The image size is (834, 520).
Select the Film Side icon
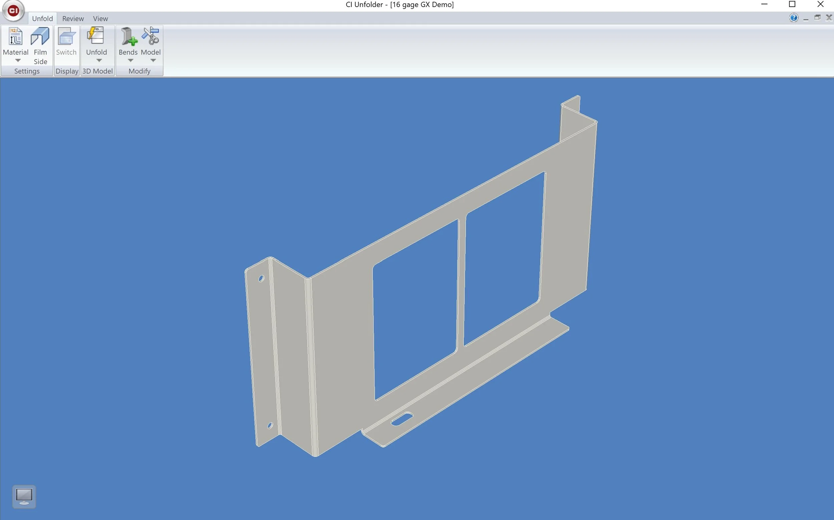click(40, 36)
